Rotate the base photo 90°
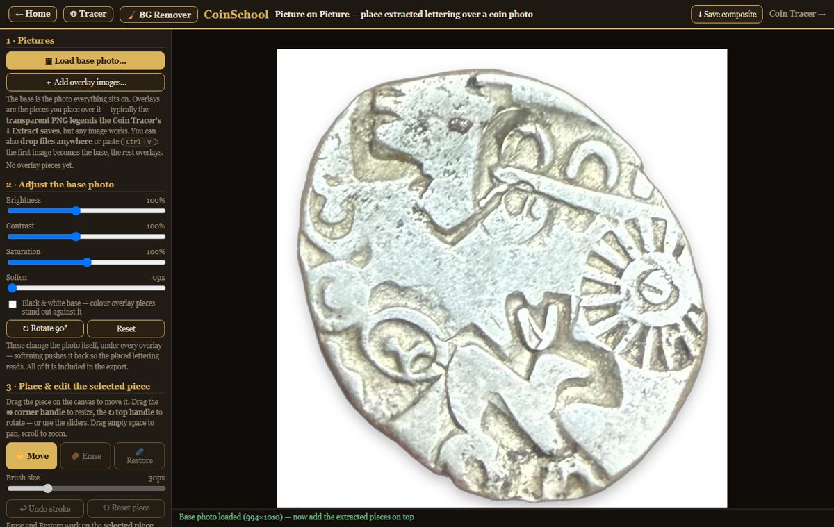Image resolution: width=834 pixels, height=527 pixels. tap(45, 328)
